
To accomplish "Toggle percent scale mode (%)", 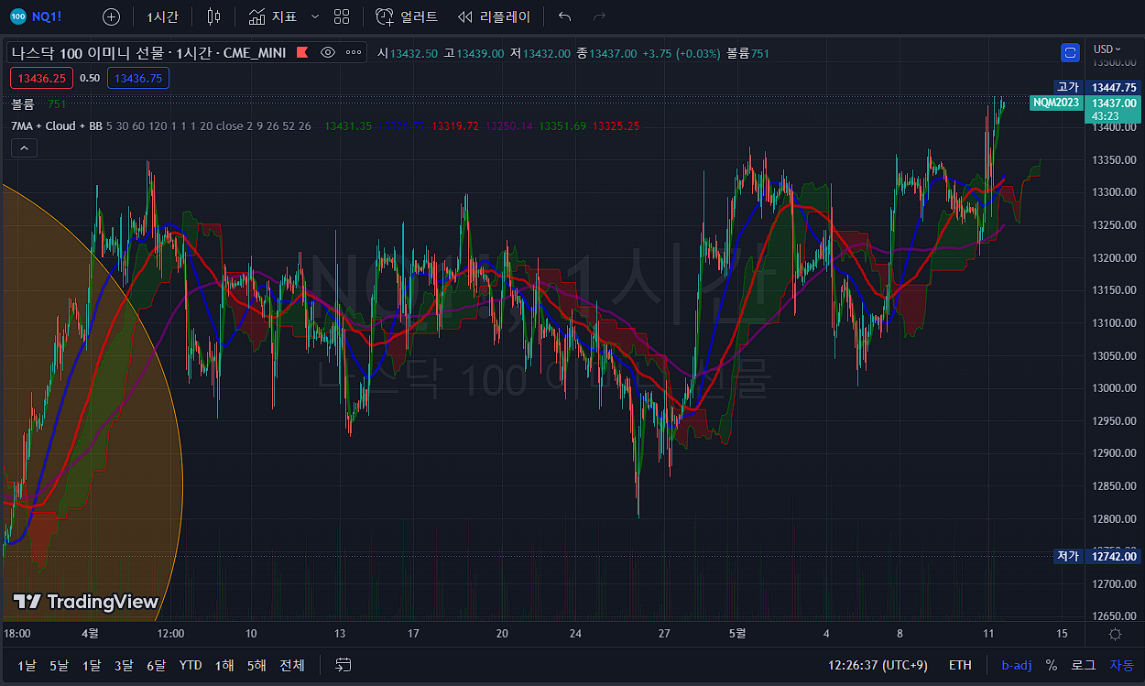I will pos(1051,665).
